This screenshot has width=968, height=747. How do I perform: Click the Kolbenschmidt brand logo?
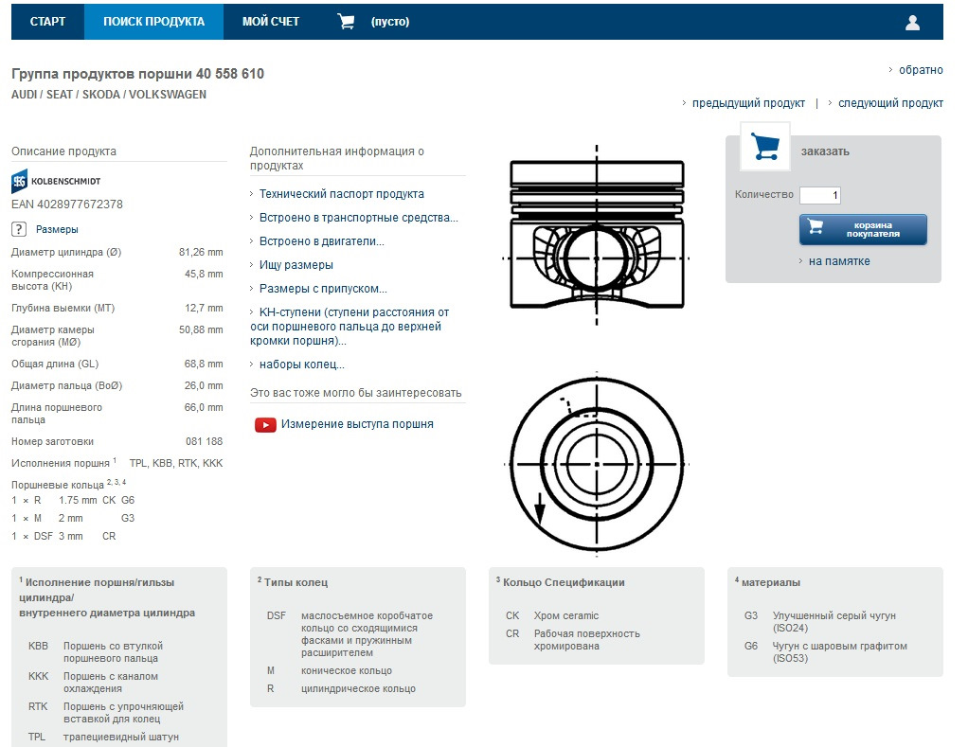56,181
